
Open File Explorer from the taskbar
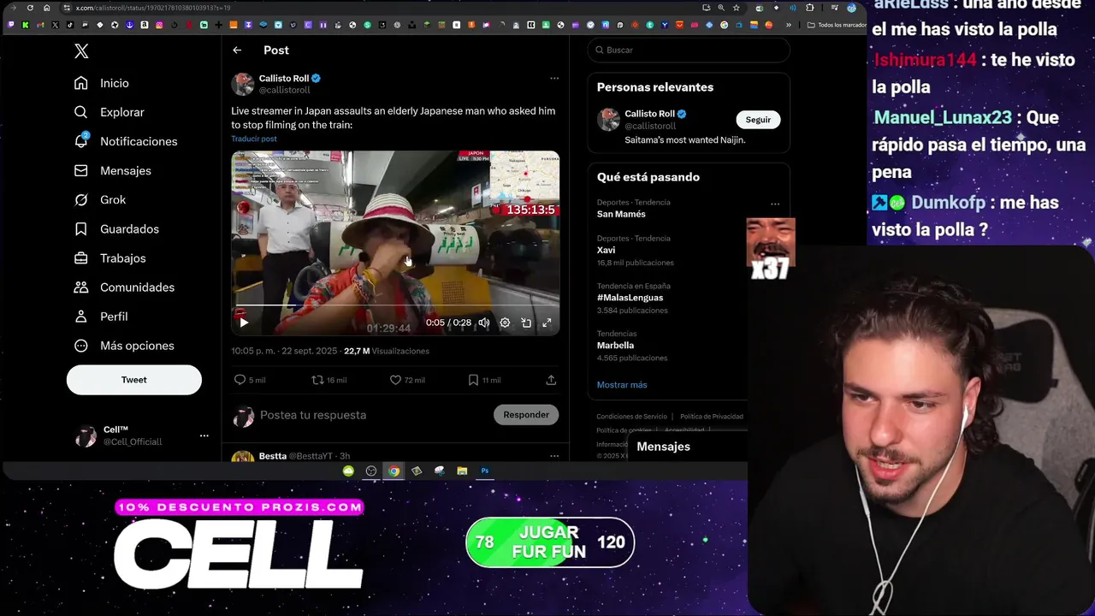462,471
